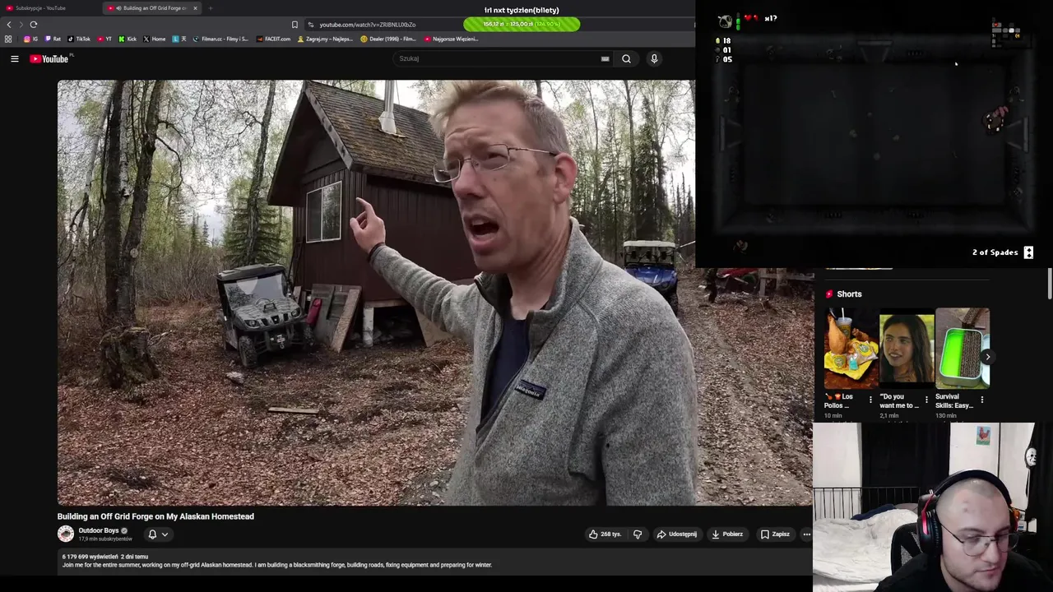1053x592 pixels.
Task: Click the green ticket goal progress bar
Action: [522, 24]
